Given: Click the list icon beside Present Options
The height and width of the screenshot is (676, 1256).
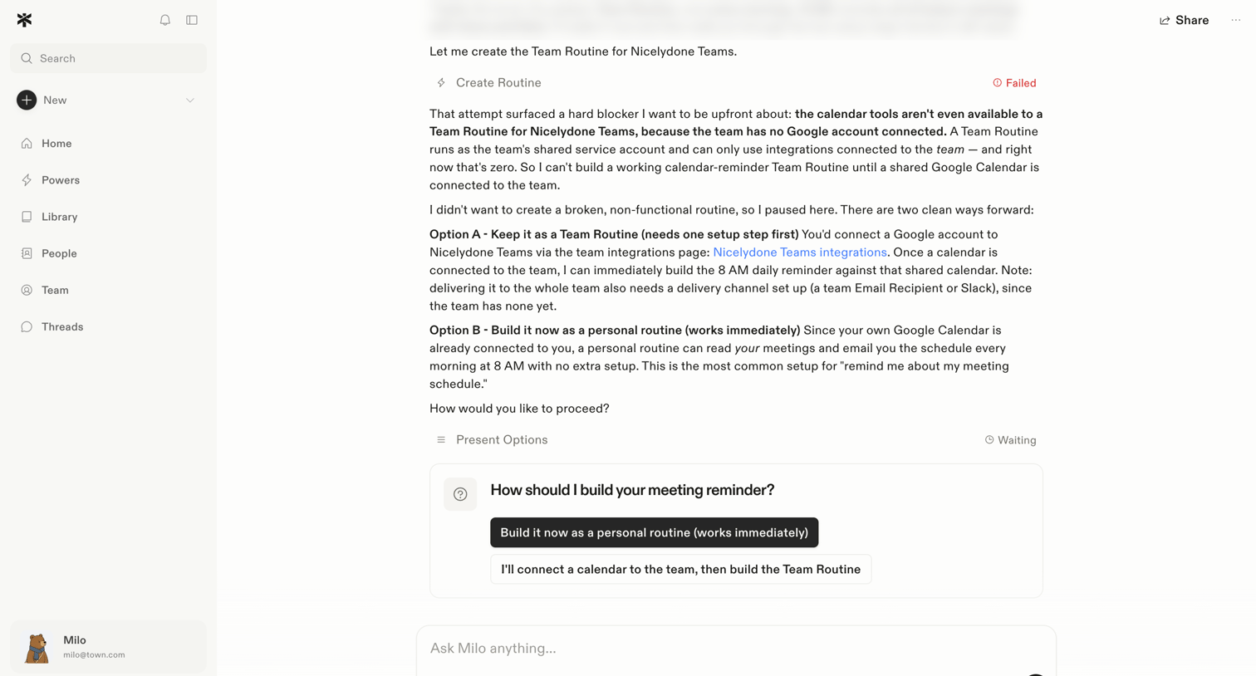Looking at the screenshot, I should point(441,440).
